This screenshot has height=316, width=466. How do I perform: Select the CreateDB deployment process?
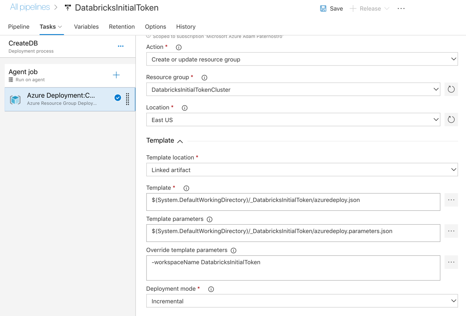pyautogui.click(x=68, y=46)
